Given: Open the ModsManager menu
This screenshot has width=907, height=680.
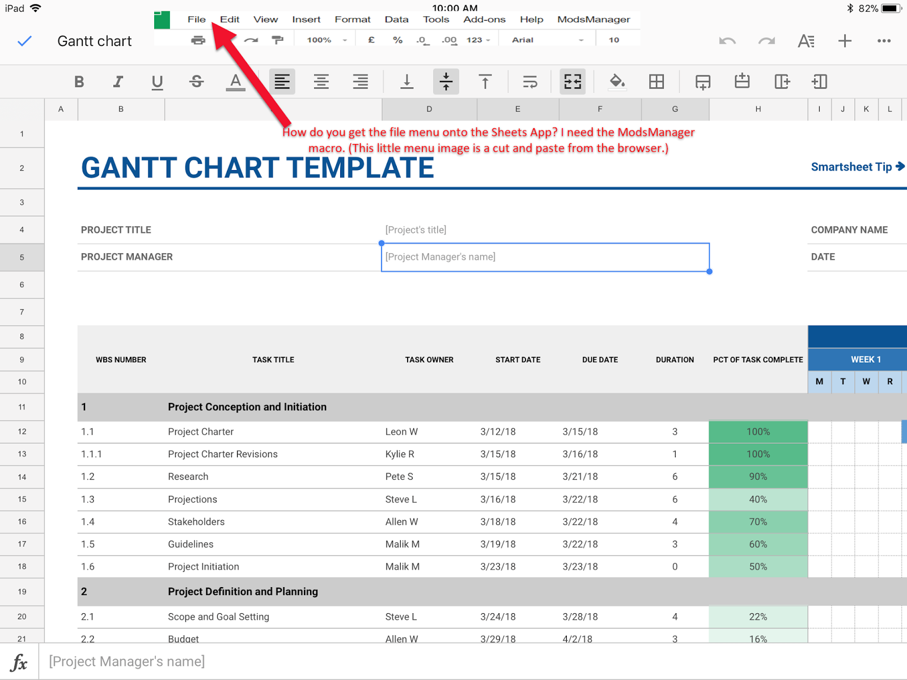Looking at the screenshot, I should pyautogui.click(x=593, y=19).
